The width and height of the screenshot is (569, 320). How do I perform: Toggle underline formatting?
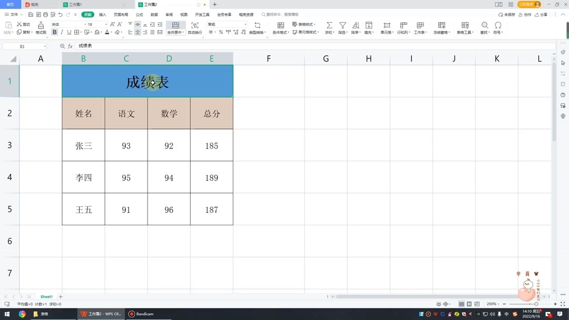(x=69, y=32)
